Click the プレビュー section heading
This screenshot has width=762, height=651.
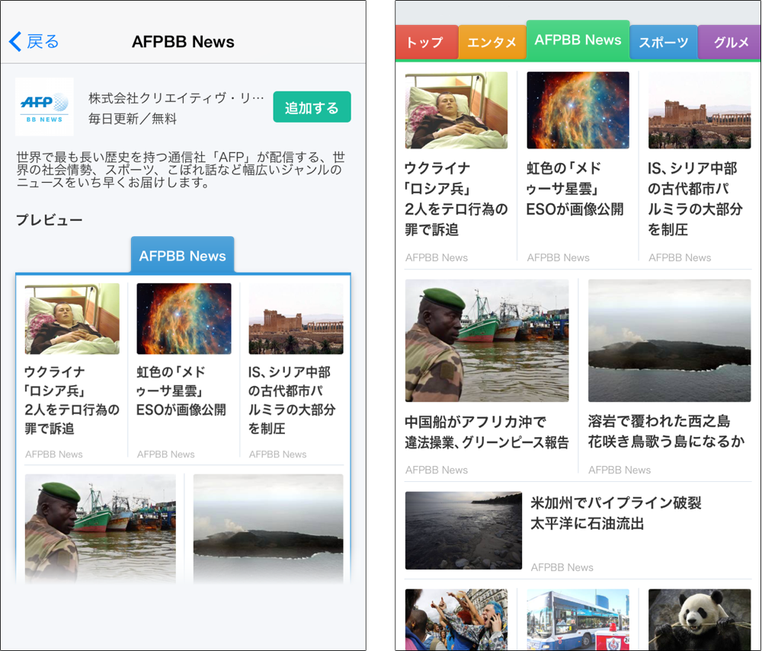[x=50, y=220]
